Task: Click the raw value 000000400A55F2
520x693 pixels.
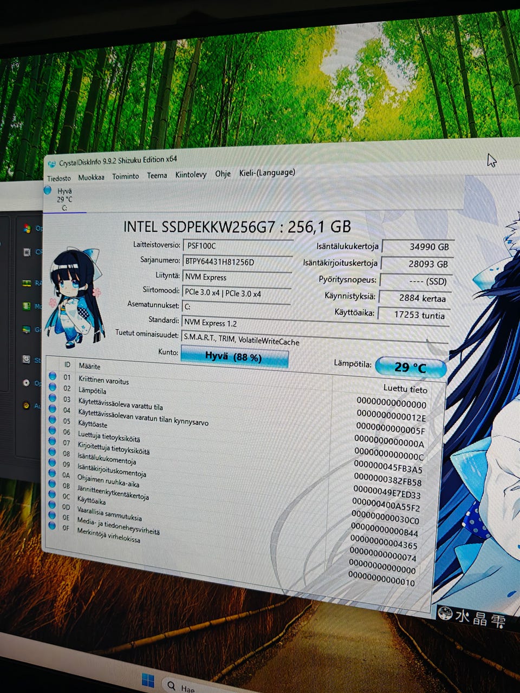Action: [x=386, y=505]
